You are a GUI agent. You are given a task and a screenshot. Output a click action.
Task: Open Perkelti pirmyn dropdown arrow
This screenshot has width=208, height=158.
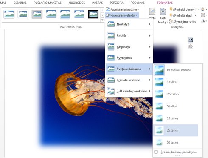(199, 9)
